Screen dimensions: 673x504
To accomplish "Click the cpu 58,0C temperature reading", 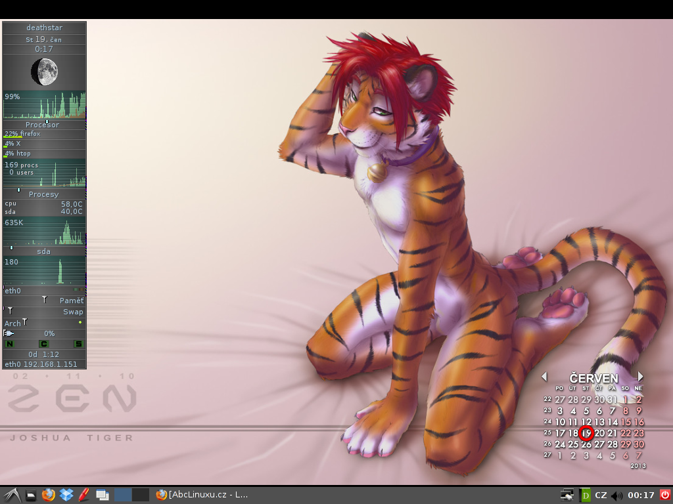I will [x=44, y=204].
